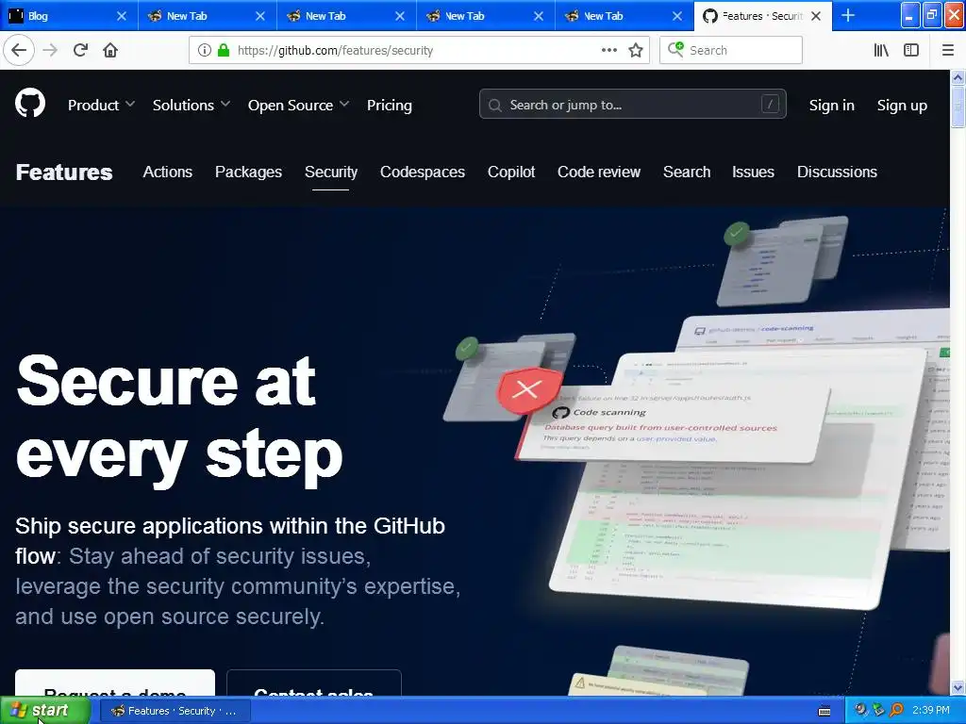The height and width of the screenshot is (724, 966).
Task: Open the Actions features page
Action: [x=168, y=172]
